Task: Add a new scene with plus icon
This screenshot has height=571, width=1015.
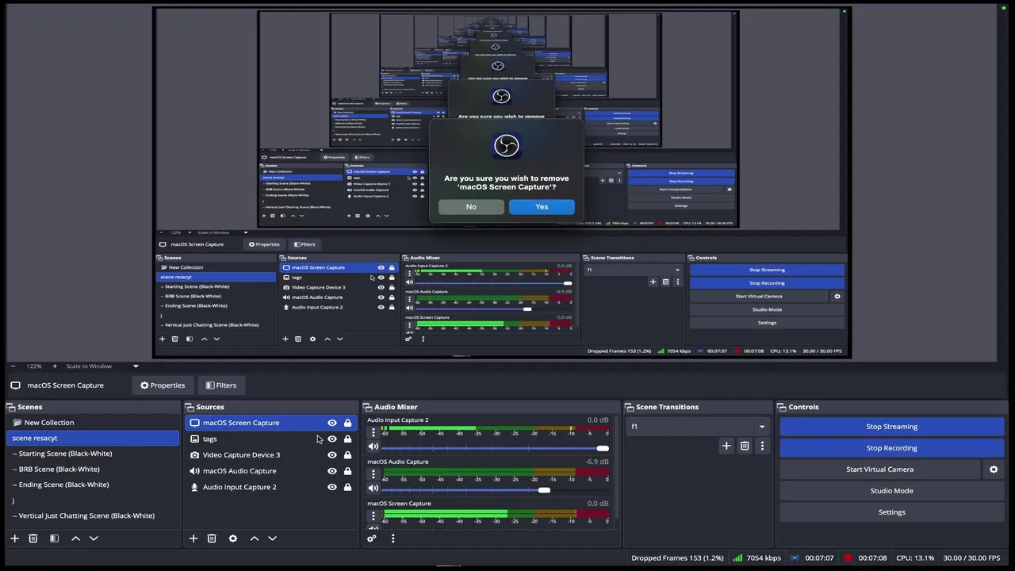Action: (x=14, y=538)
